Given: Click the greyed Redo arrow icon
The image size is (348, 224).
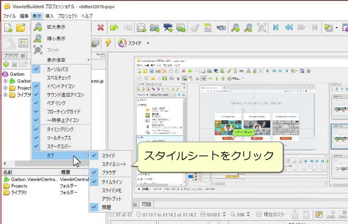Looking at the screenshot, I should click(128, 28).
